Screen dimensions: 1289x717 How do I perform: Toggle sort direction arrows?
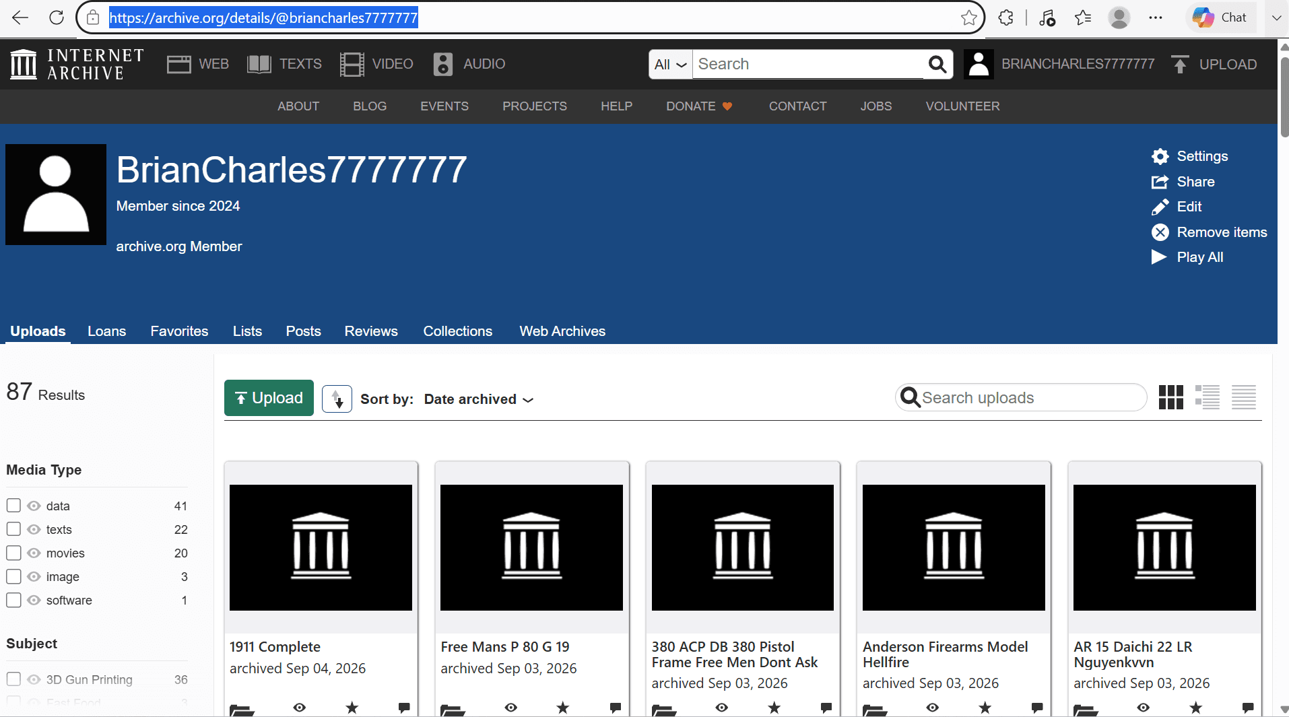337,399
